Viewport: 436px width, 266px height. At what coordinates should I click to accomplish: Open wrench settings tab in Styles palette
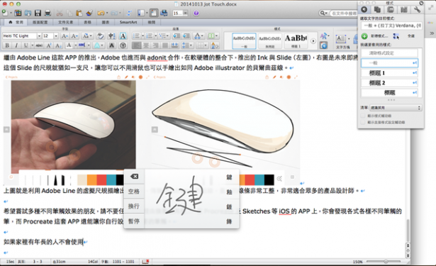417,10
